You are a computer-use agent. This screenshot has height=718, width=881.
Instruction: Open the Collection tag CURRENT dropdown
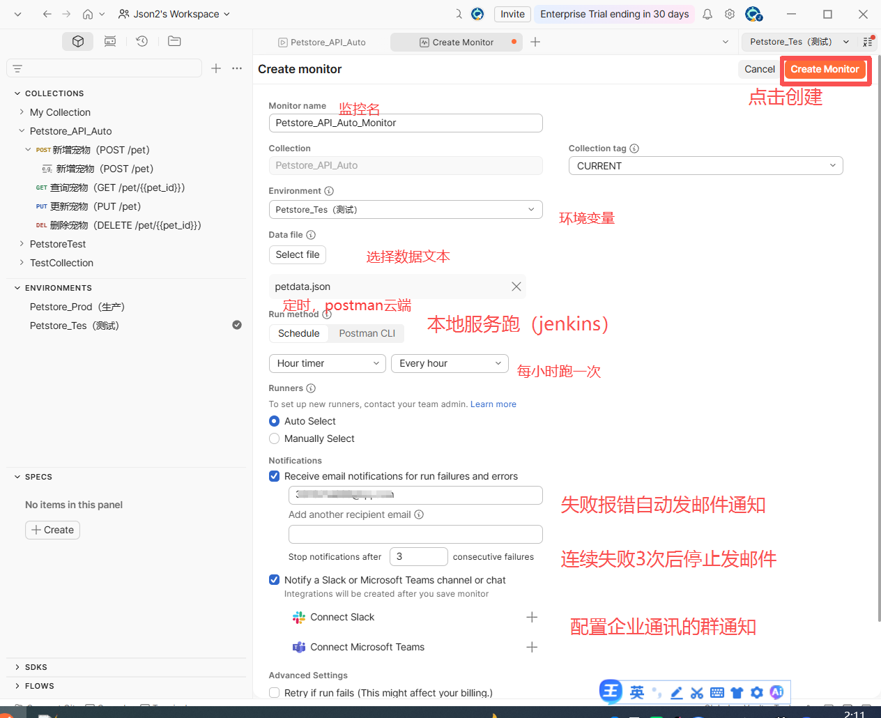point(705,166)
